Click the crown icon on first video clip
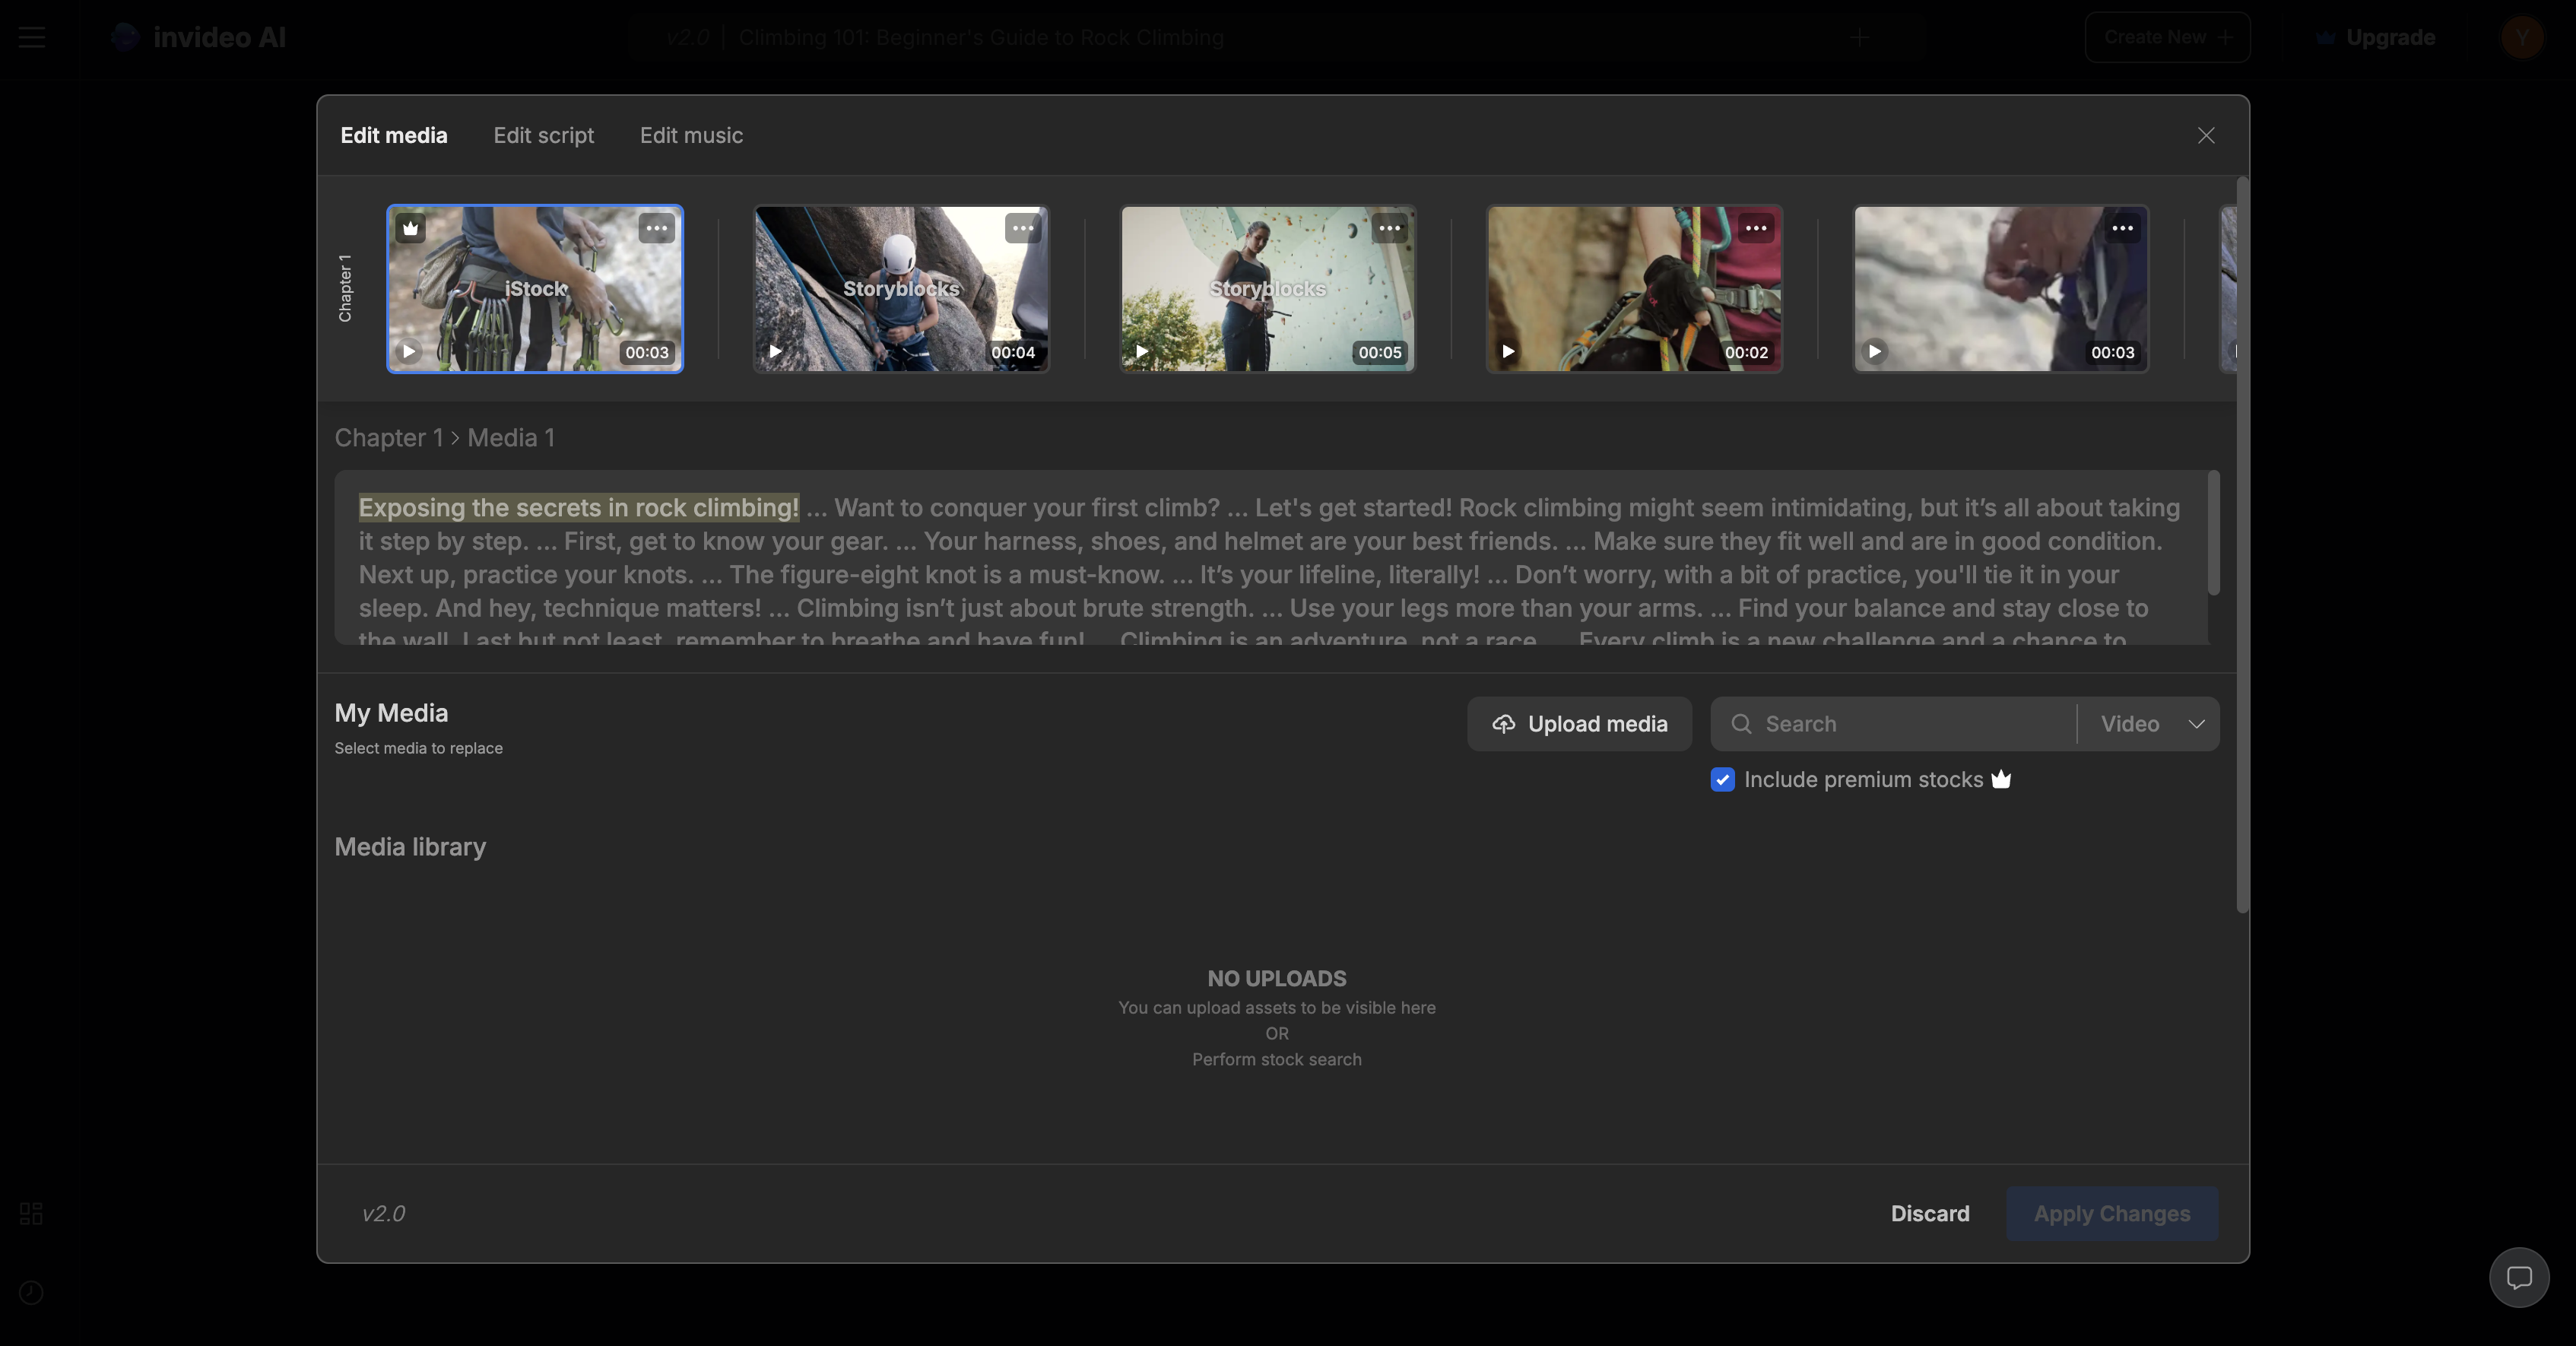Image resolution: width=2576 pixels, height=1346 pixels. point(411,227)
